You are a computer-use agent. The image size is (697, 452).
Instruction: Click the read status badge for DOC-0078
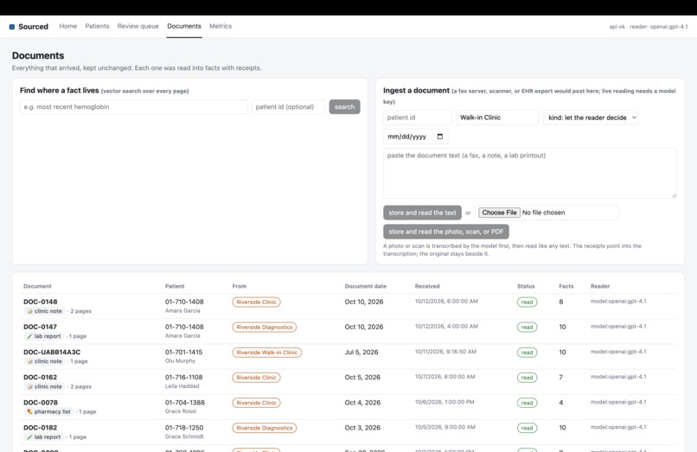527,403
